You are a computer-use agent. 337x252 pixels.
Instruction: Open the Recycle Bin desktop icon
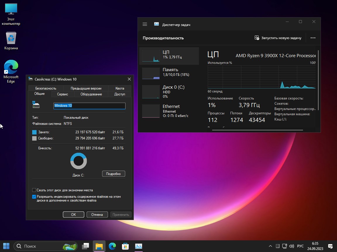click(x=11, y=41)
